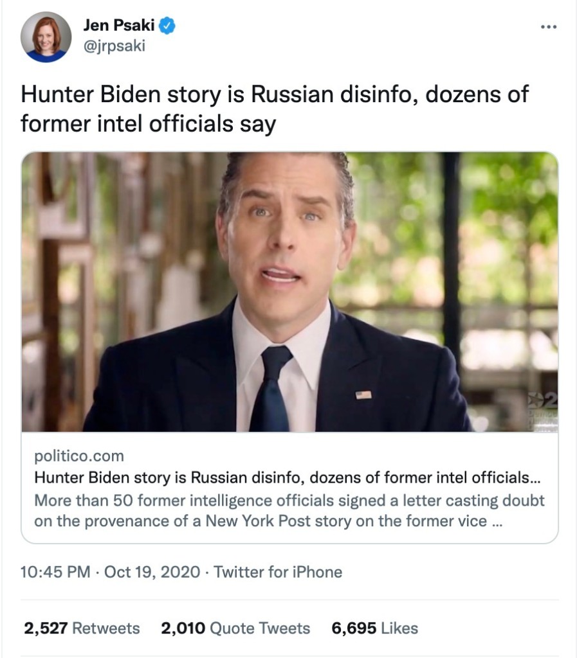Image resolution: width=577 pixels, height=658 pixels.
Task: Open the @jrpsaki handle link
Action: pyautogui.click(x=114, y=46)
